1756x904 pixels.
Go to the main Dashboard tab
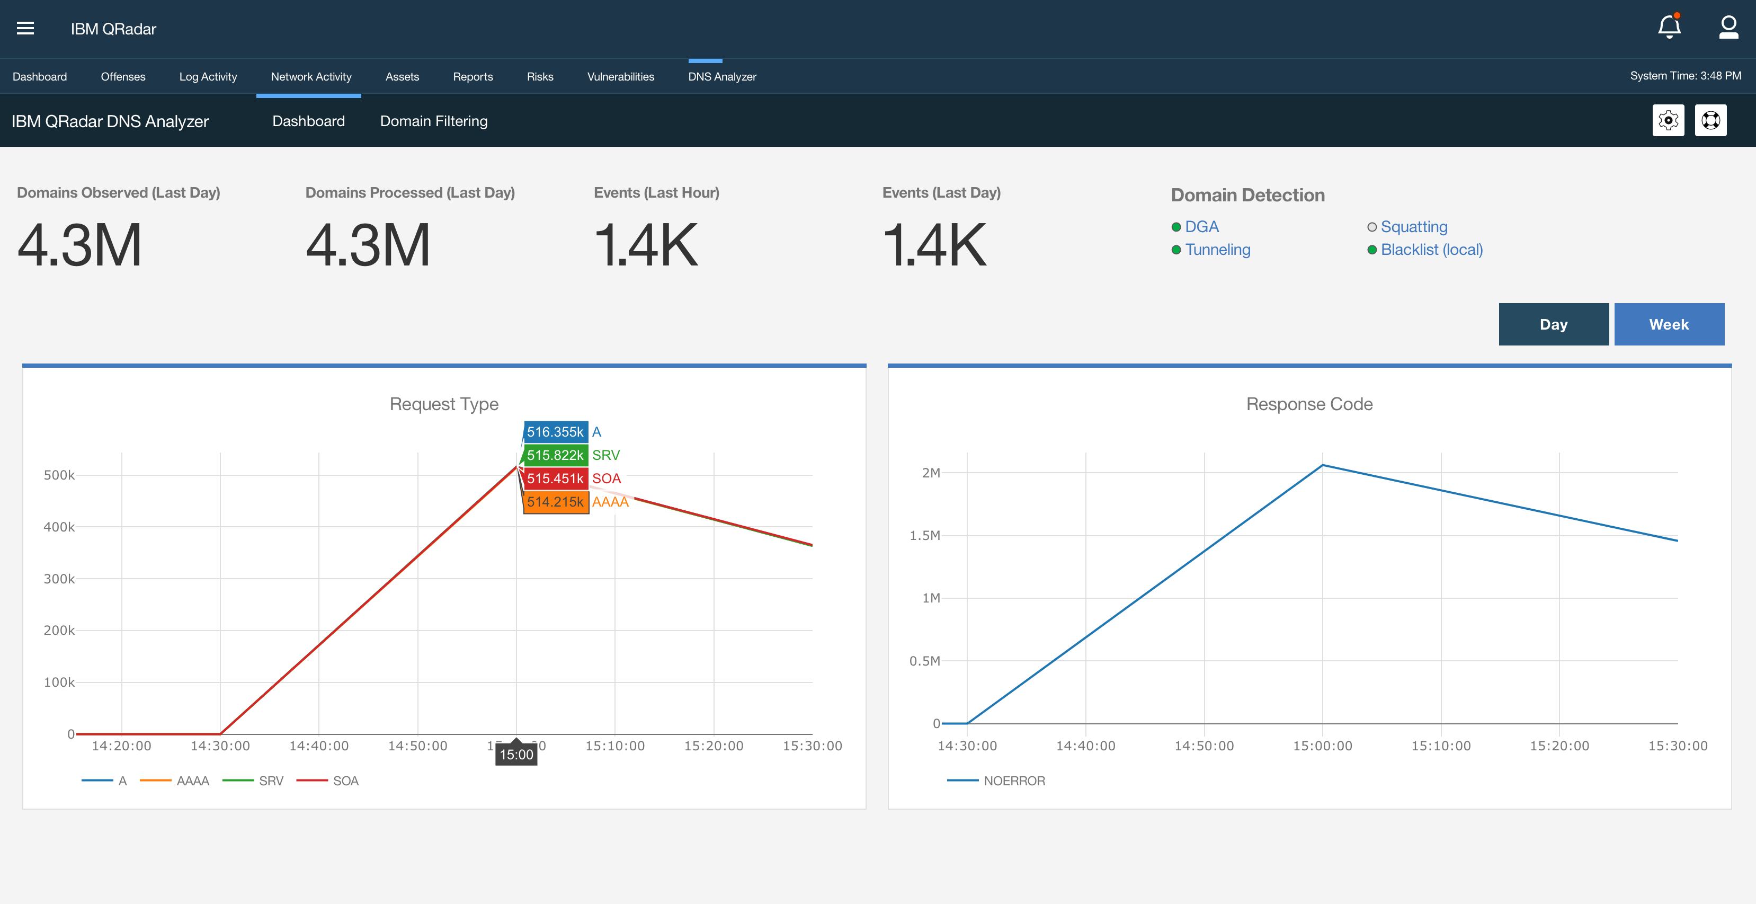pos(40,76)
